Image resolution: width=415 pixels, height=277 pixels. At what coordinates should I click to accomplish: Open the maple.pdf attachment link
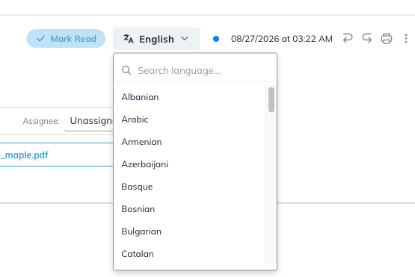pyautogui.click(x=24, y=155)
